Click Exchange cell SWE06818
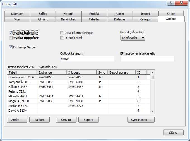Viewport: 190px width, 141px height. 46,82
